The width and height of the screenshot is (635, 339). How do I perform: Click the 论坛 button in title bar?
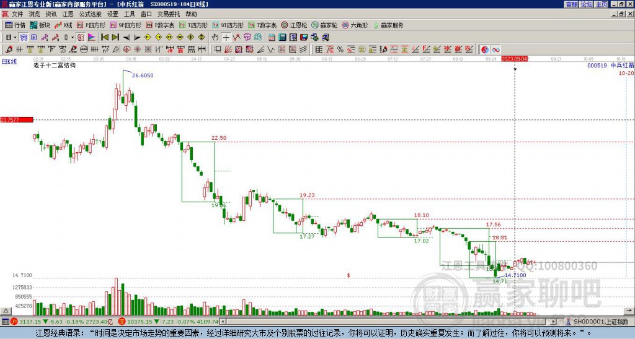pos(587,4)
